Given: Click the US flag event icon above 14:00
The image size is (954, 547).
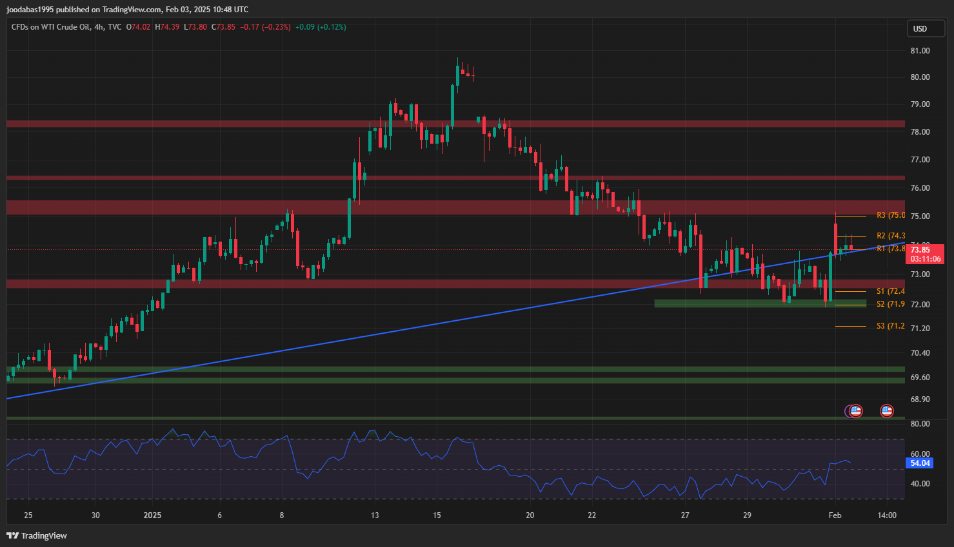Looking at the screenshot, I should pos(887,411).
